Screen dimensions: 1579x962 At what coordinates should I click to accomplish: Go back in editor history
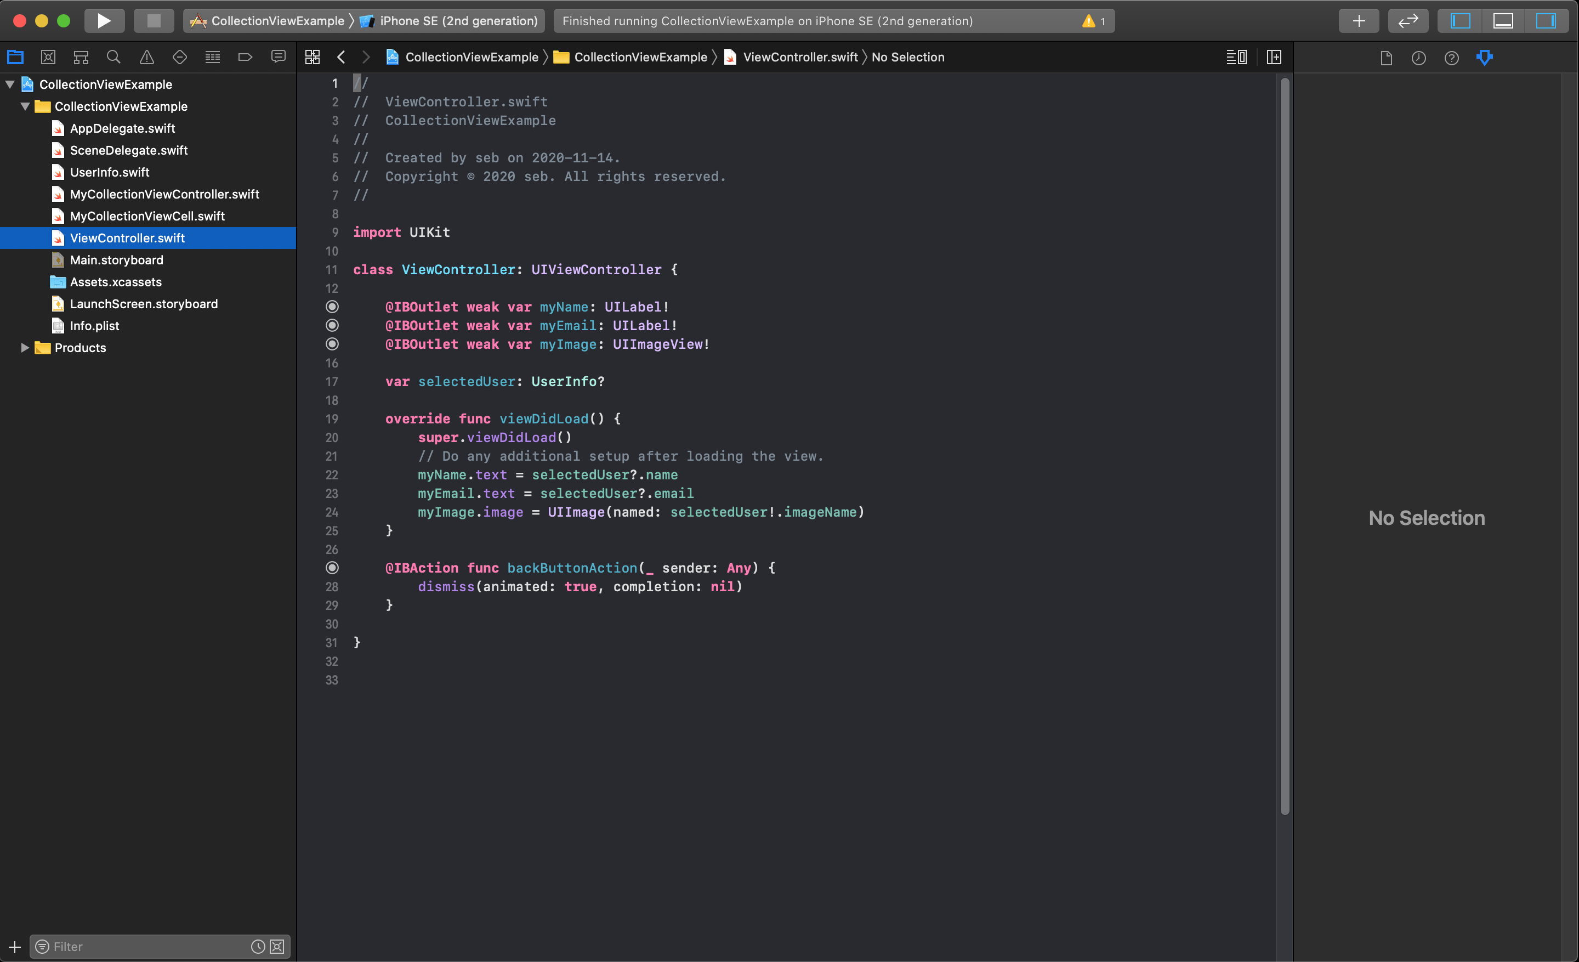tap(341, 57)
